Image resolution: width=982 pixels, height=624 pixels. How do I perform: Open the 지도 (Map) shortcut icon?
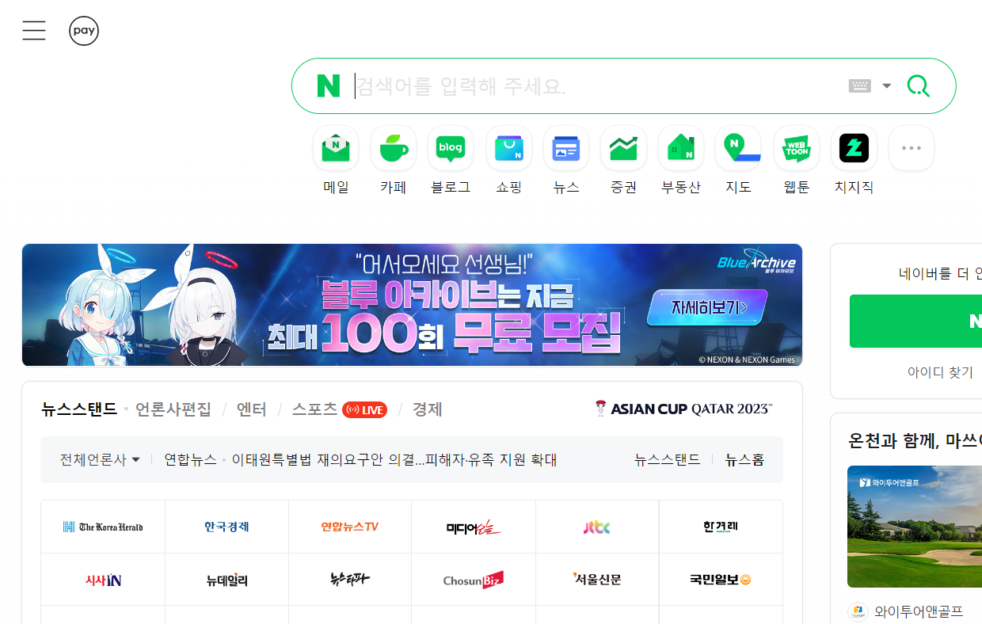[738, 148]
